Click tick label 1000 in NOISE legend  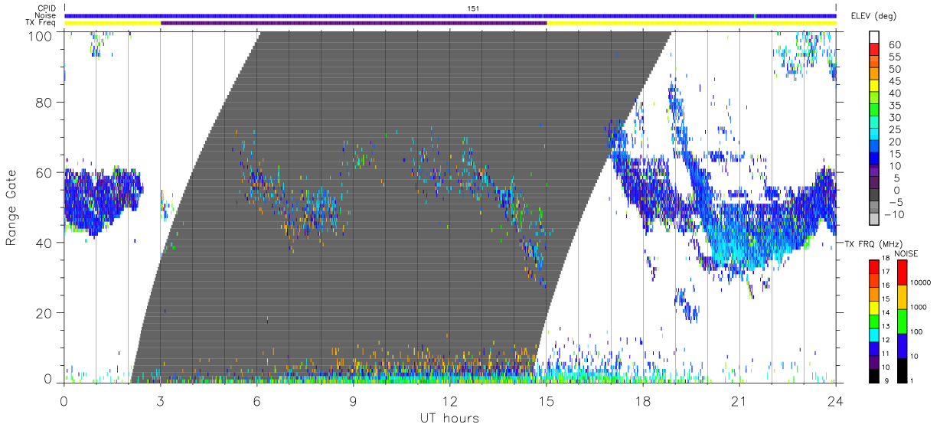(x=918, y=307)
